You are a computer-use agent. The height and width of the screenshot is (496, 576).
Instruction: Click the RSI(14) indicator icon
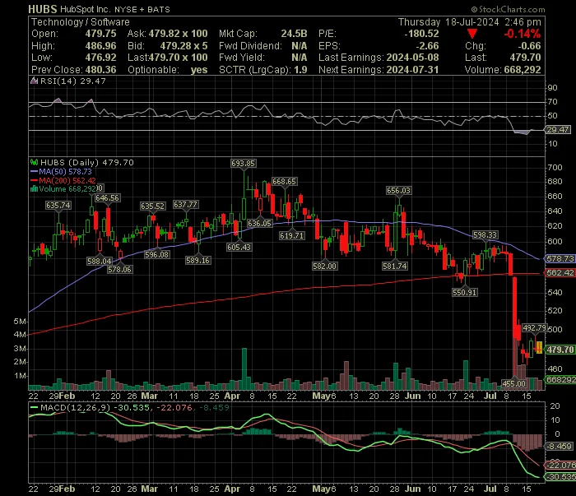34,81
